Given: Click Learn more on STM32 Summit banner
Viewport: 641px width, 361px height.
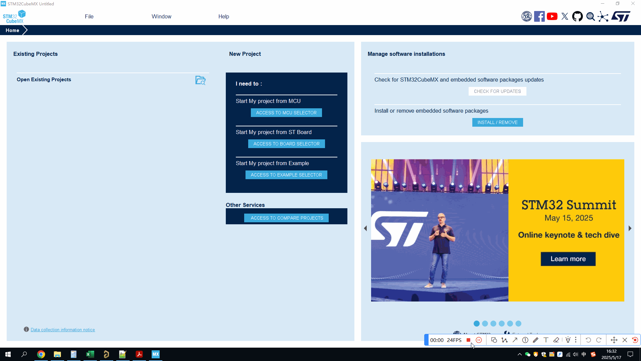Looking at the screenshot, I should (568, 259).
